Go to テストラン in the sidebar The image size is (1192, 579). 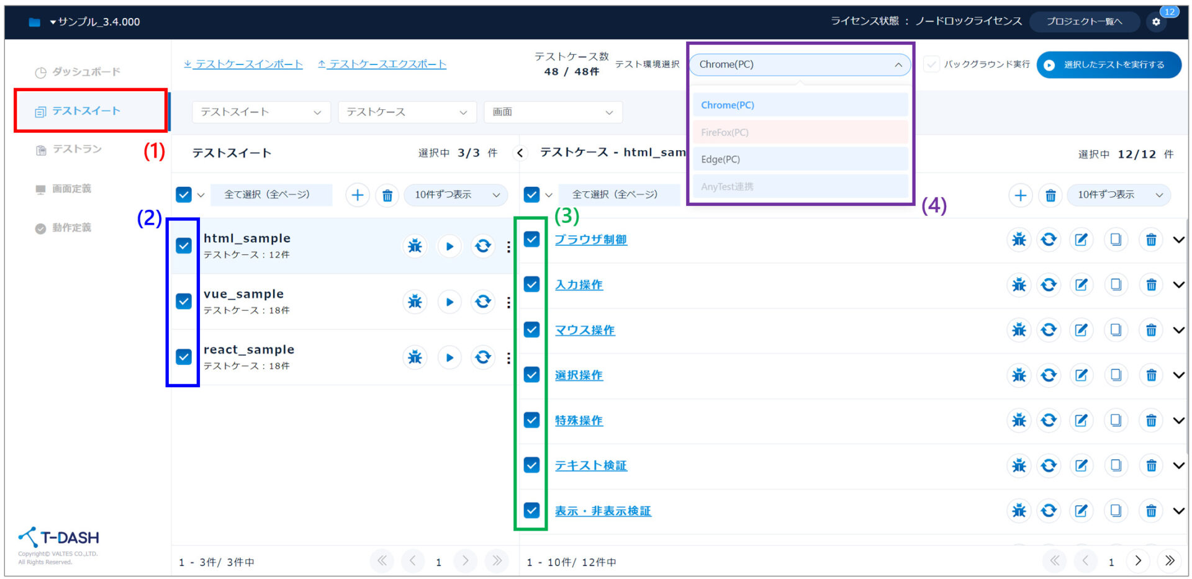click(76, 150)
